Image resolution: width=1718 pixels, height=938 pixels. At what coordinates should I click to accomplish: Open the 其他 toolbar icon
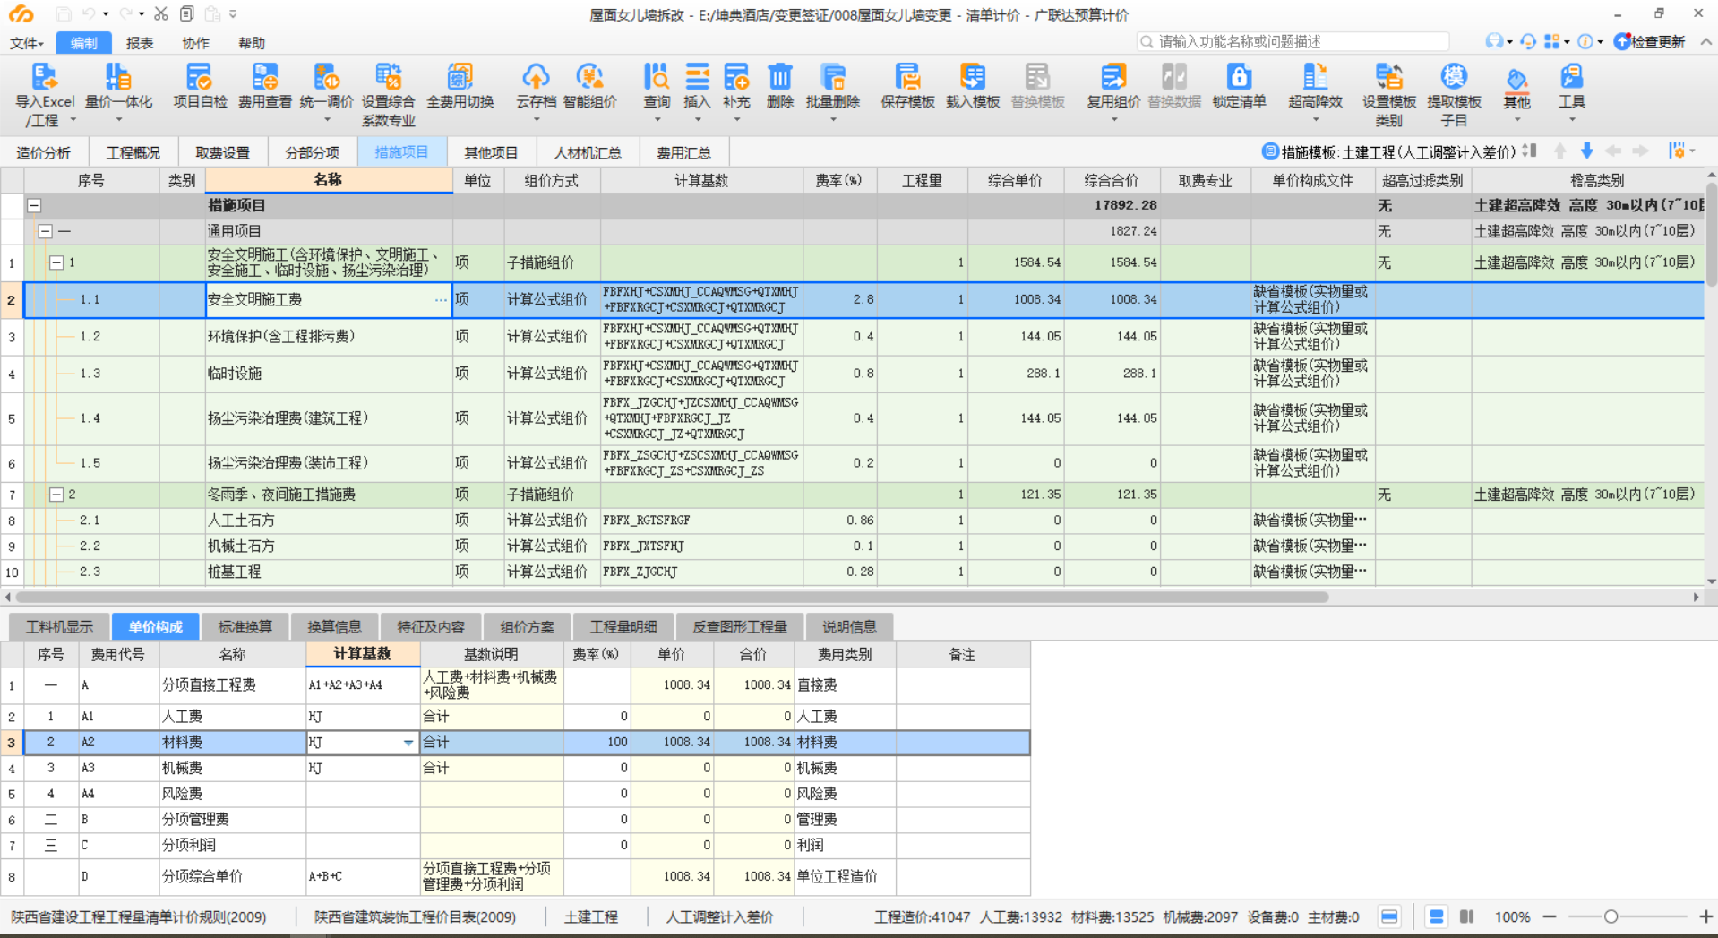(1516, 79)
